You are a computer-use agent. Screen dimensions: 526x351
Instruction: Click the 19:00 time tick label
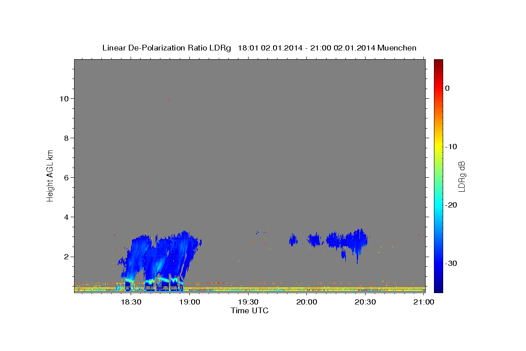[x=189, y=302]
